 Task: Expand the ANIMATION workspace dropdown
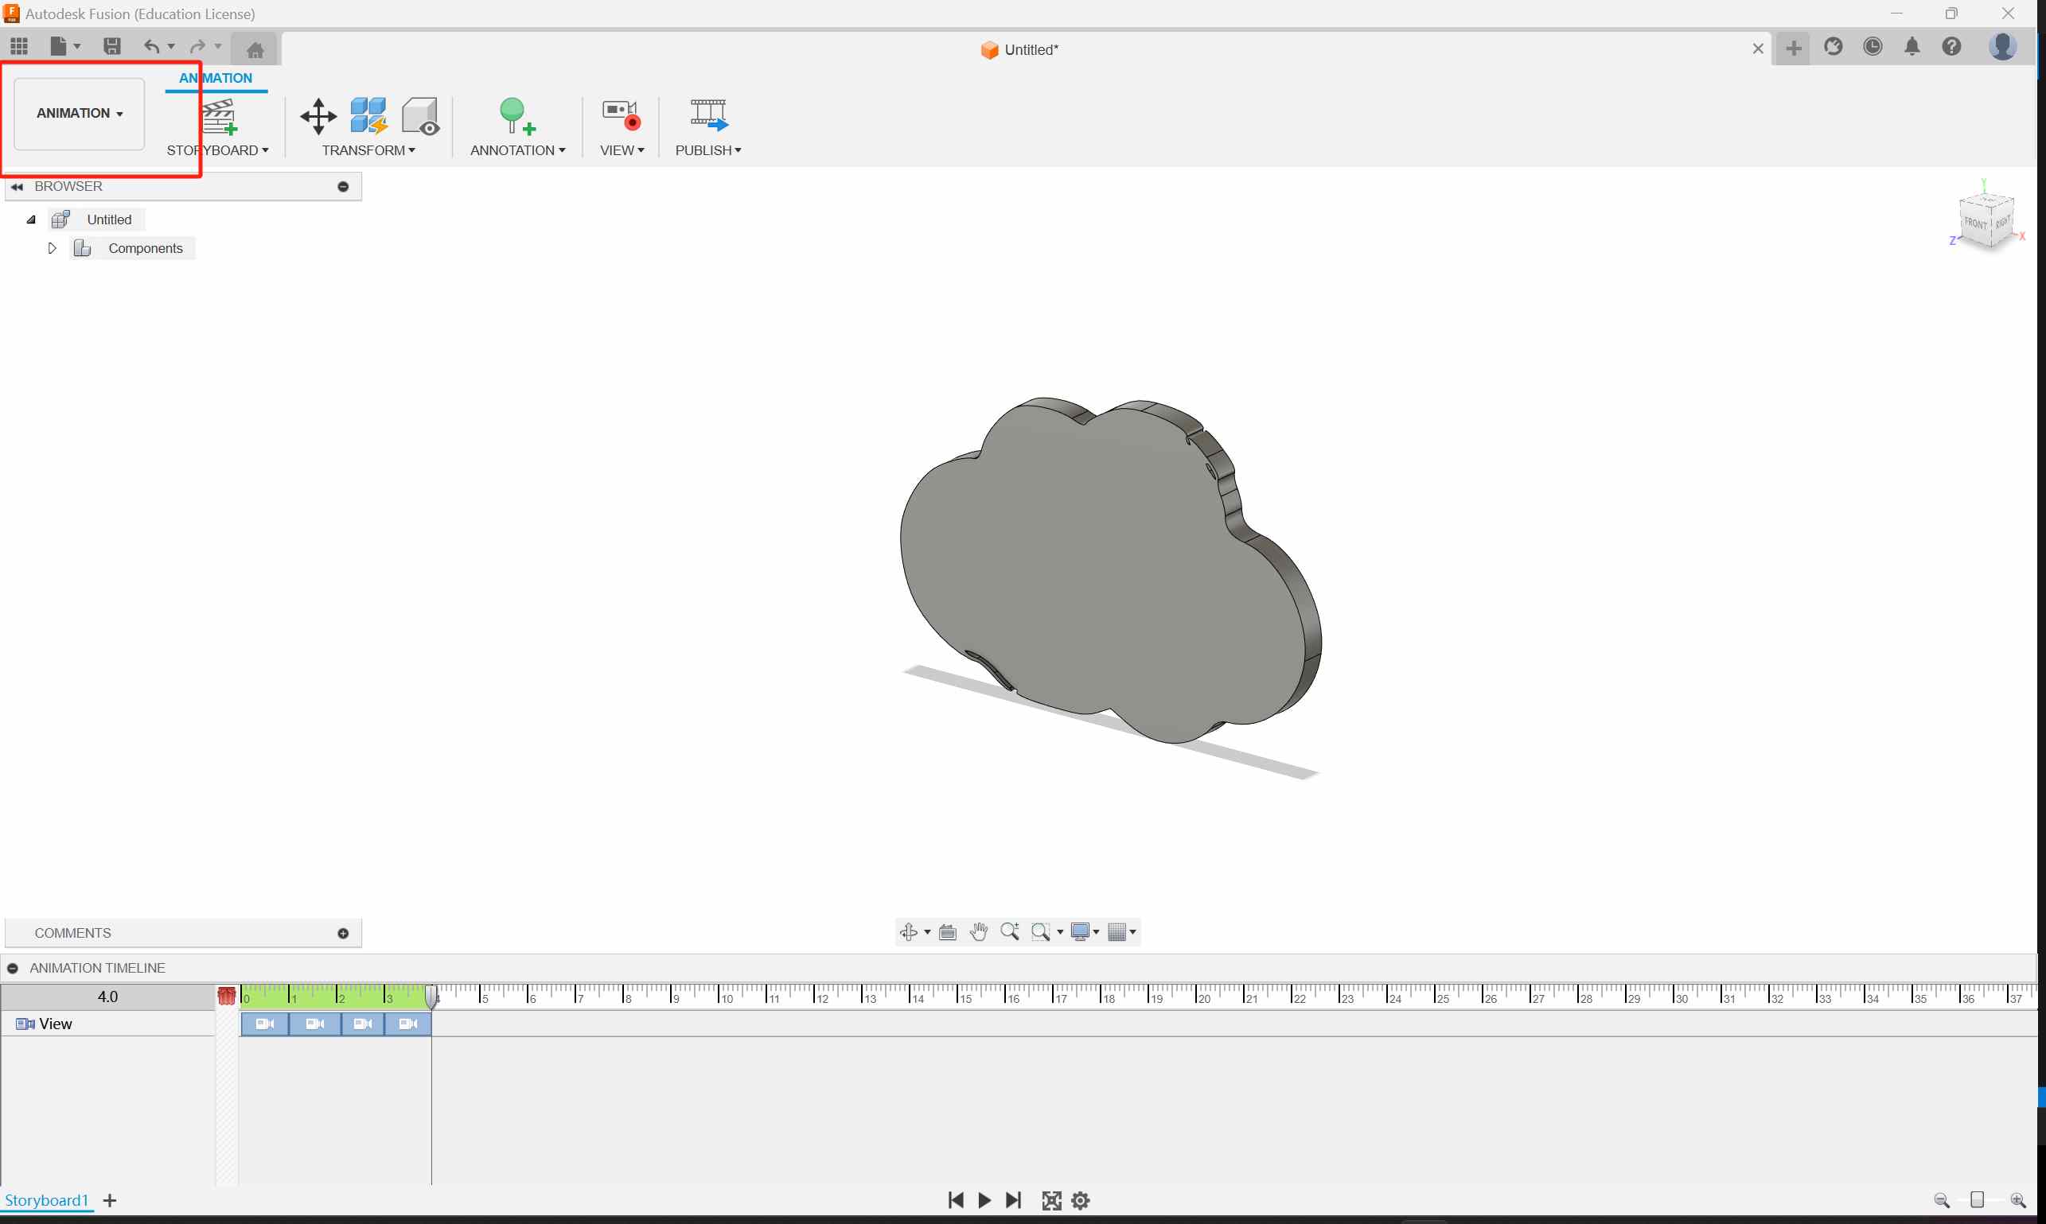click(x=80, y=112)
